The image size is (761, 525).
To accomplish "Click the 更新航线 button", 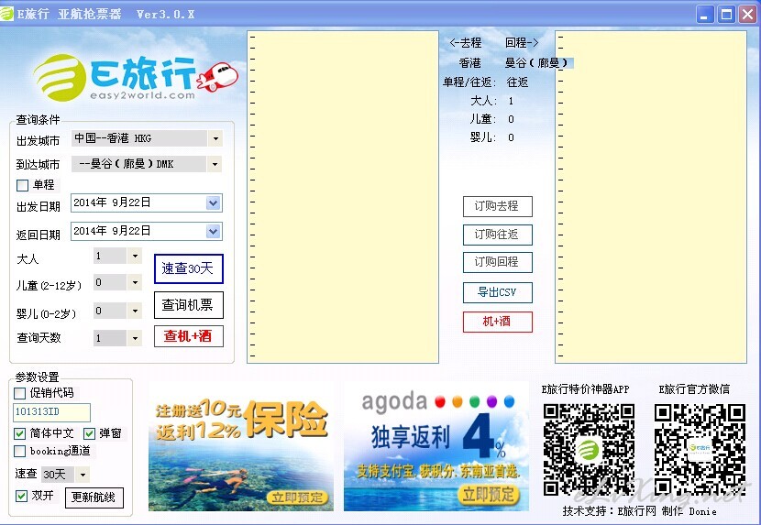I will (x=94, y=498).
